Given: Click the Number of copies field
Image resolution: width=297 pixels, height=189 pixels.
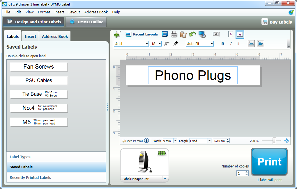Looking at the screenshot, I should [241, 173].
